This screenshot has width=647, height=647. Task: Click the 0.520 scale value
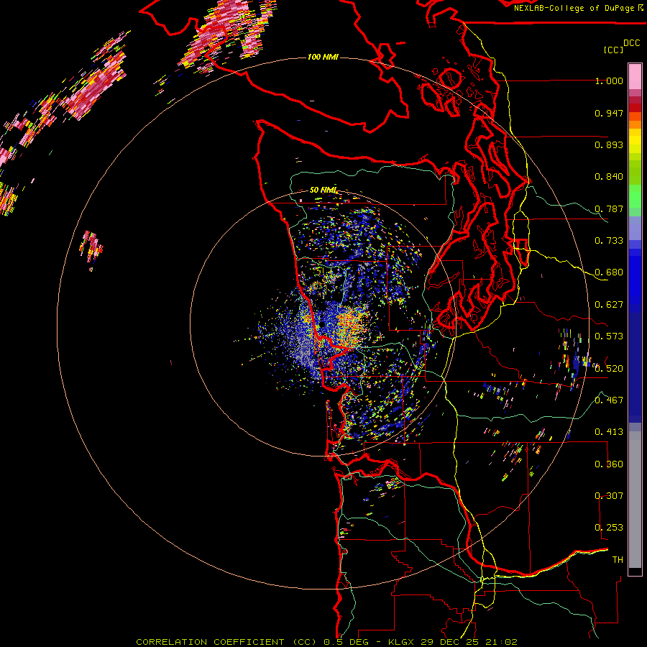[609, 369]
